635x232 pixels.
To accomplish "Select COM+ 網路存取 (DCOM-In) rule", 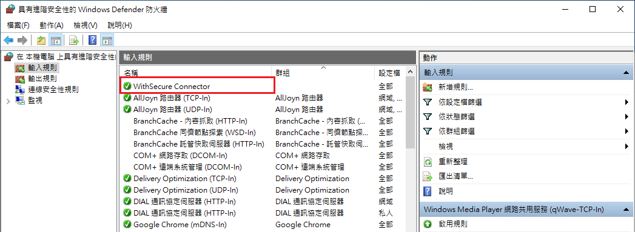I will (180, 155).
